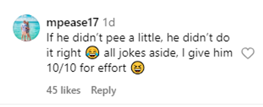
Task: Click the word 'likes' below the comment
Action: (x=70, y=90)
